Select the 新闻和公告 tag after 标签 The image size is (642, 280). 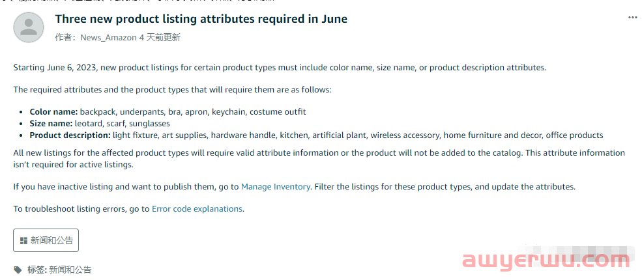pyautogui.click(x=70, y=270)
